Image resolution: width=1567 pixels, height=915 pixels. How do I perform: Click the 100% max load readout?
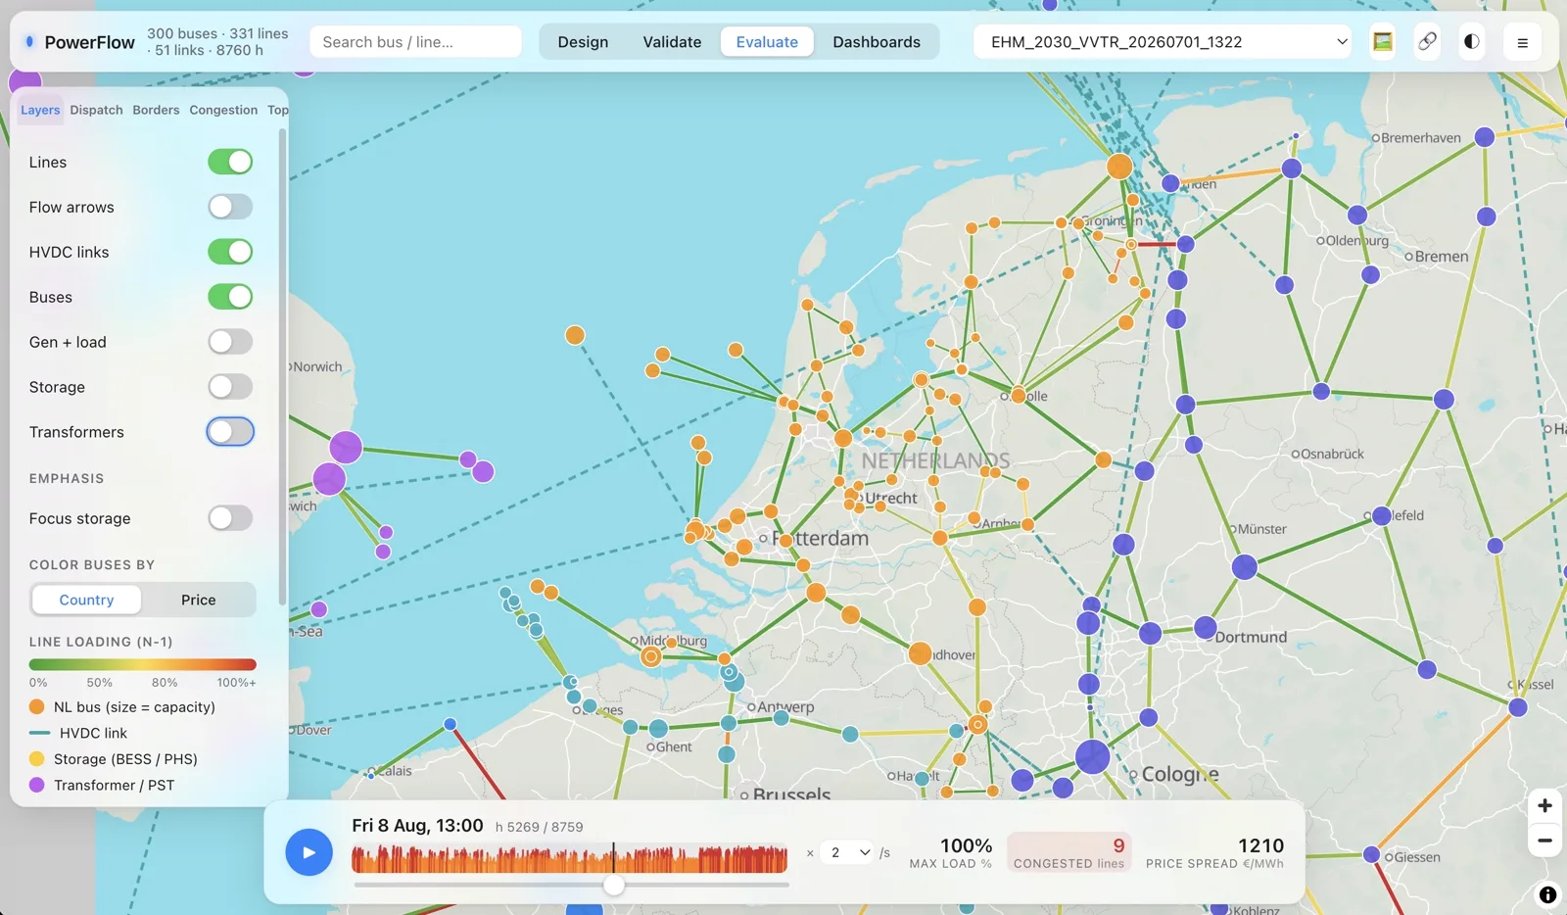click(966, 845)
